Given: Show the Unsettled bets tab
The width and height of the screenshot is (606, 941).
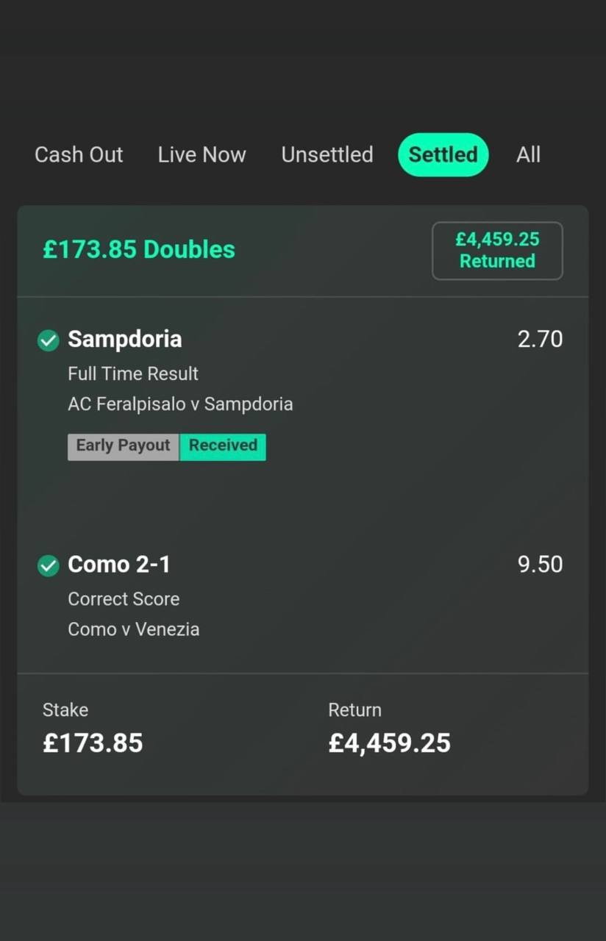Looking at the screenshot, I should click(327, 154).
